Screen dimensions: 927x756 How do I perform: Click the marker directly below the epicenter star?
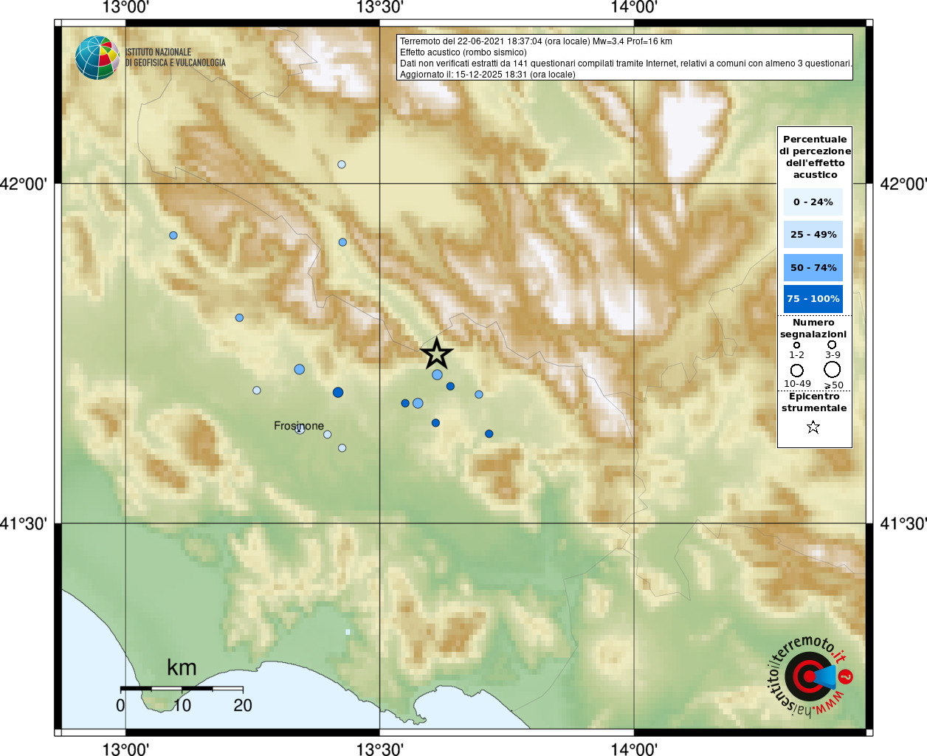point(437,375)
